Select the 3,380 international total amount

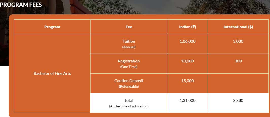238,101
